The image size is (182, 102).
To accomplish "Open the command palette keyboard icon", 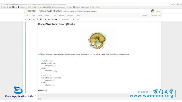I will (x=78, y=20).
